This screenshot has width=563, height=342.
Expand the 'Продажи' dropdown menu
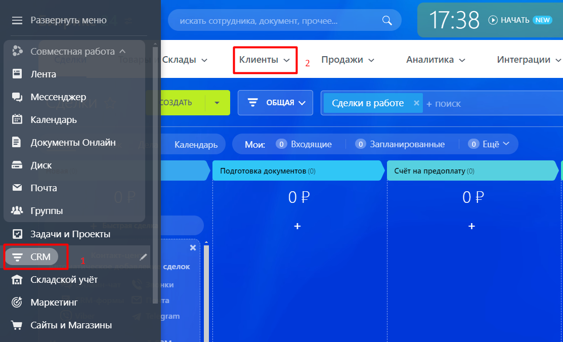coord(348,60)
